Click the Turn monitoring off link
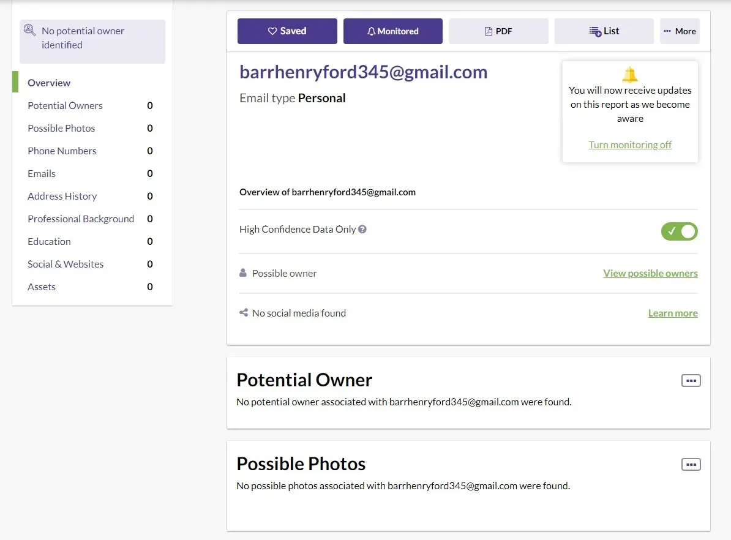 click(x=630, y=145)
